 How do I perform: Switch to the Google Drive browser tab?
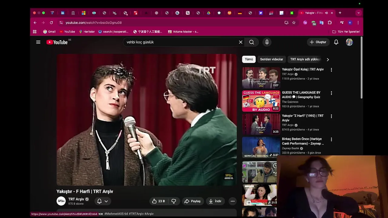coord(209,13)
